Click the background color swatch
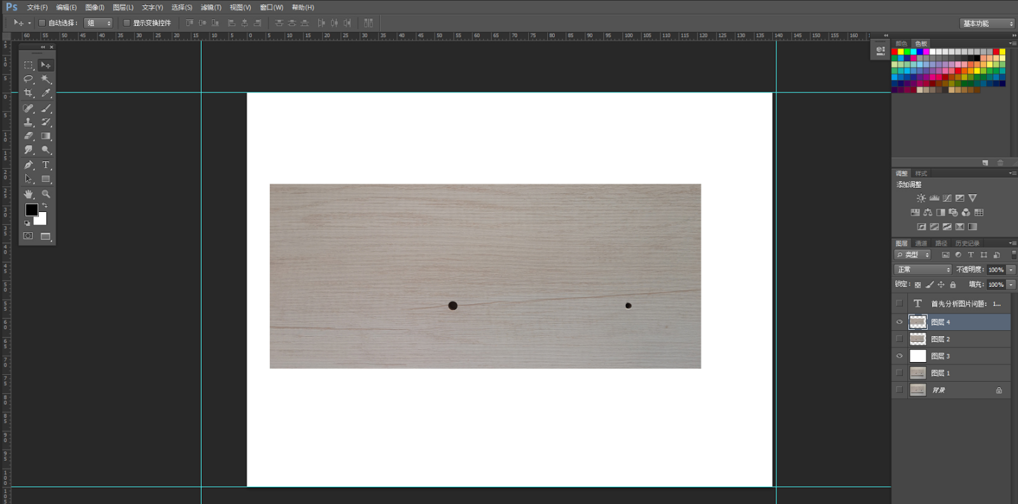The height and width of the screenshot is (504, 1018). (x=42, y=220)
